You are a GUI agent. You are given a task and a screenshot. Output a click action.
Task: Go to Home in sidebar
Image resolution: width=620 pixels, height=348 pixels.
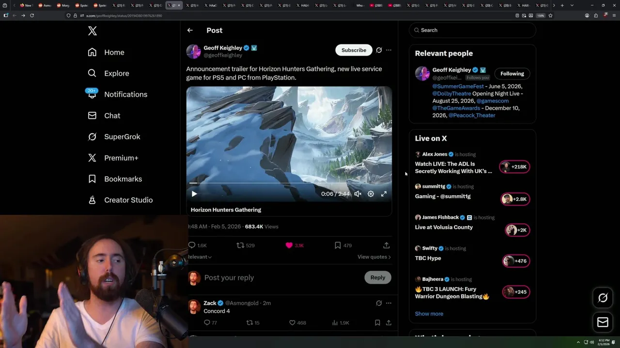[x=106, y=52]
